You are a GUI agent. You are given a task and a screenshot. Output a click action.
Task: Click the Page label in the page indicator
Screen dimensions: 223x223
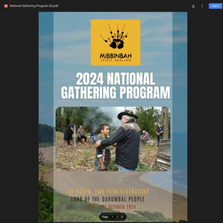[x=105, y=217]
